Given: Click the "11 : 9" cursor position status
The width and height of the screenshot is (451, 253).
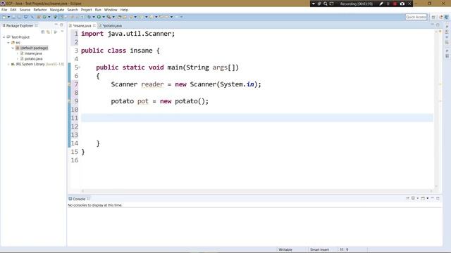Looking at the screenshot, I should pos(344,249).
